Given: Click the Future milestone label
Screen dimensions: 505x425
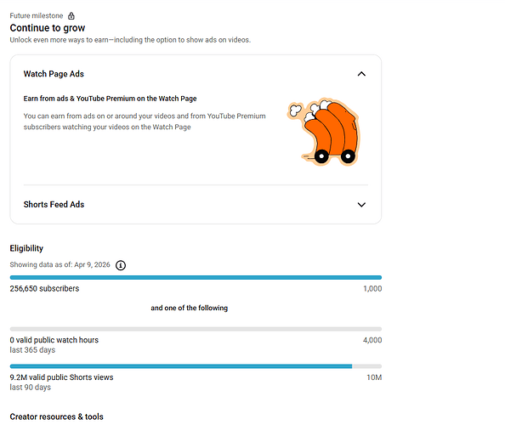Looking at the screenshot, I should (37, 16).
